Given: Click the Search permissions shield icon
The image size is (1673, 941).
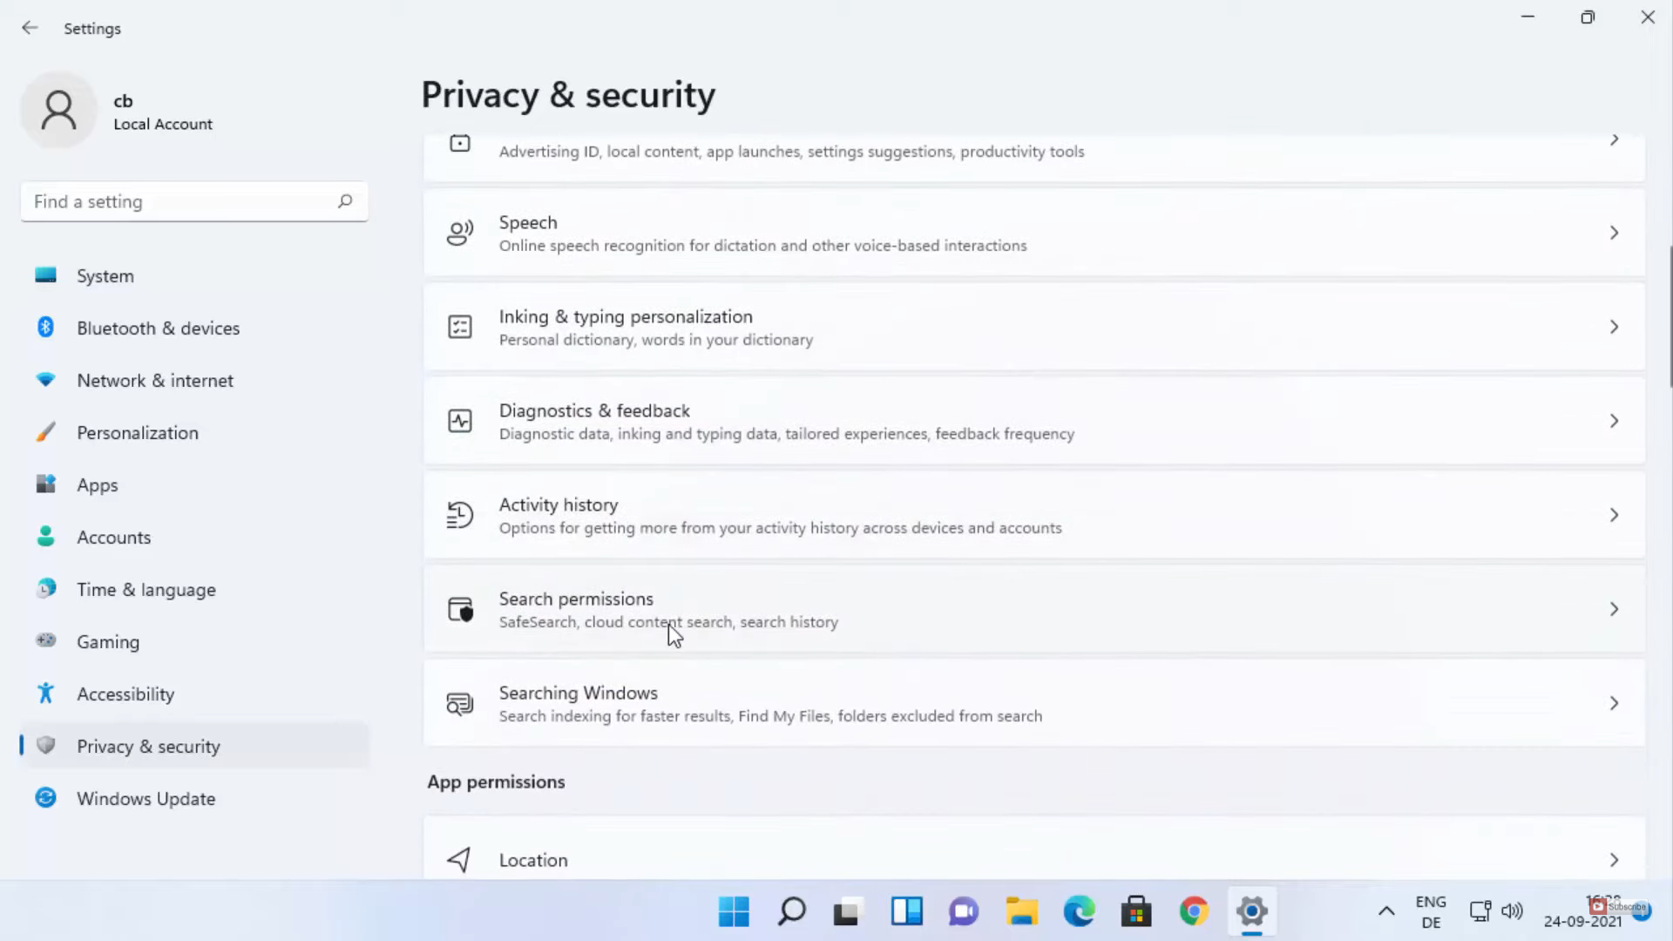Looking at the screenshot, I should (x=459, y=609).
